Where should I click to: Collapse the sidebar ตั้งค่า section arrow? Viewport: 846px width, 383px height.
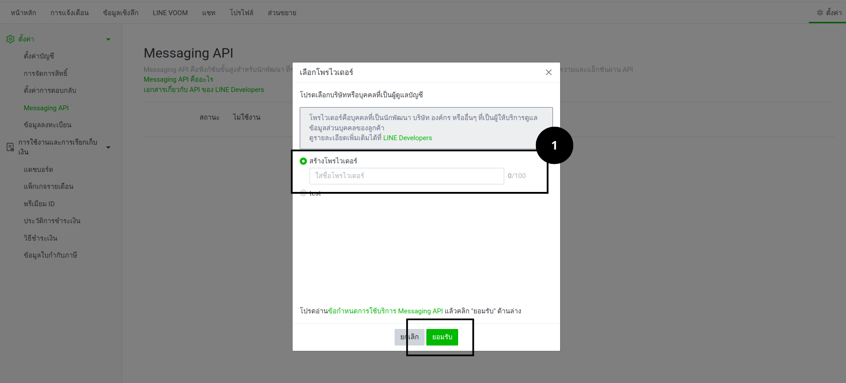[x=108, y=39]
